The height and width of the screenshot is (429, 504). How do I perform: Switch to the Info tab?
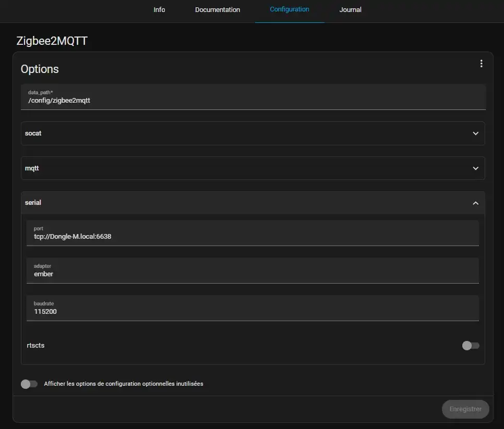point(159,10)
